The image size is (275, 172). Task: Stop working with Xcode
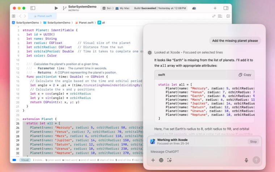253,142
